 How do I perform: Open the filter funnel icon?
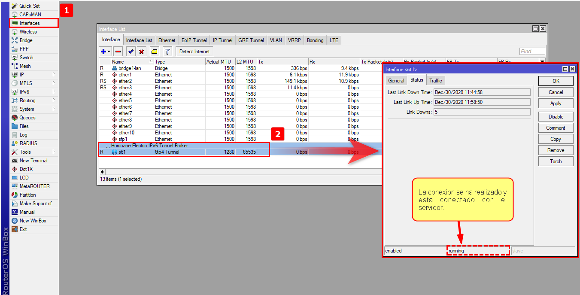[167, 52]
